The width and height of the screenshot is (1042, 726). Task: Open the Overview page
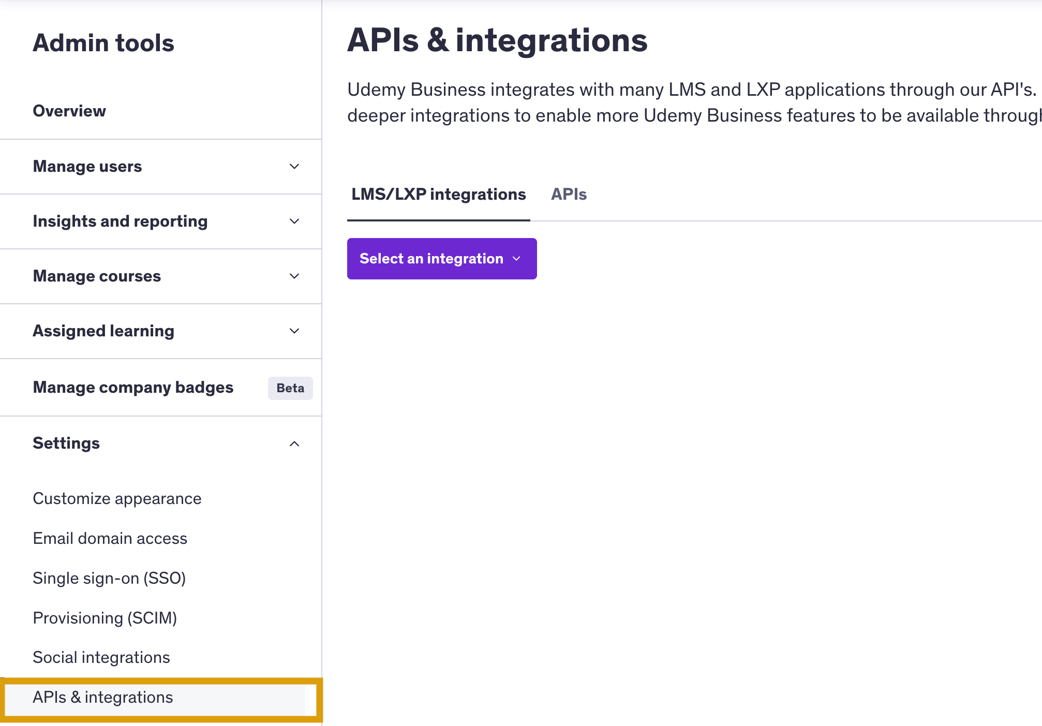(69, 111)
